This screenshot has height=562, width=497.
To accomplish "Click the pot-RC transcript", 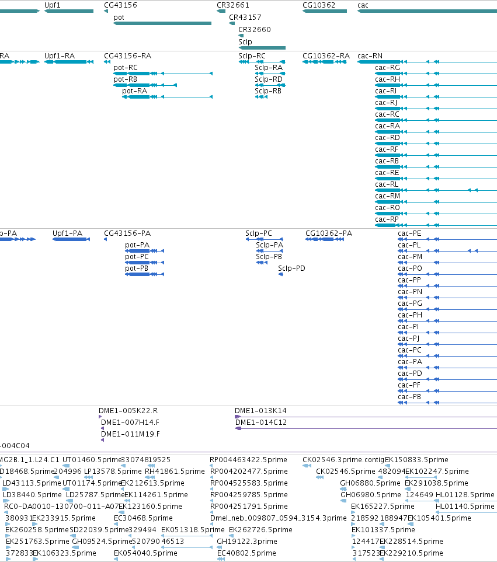I will 163,74.
